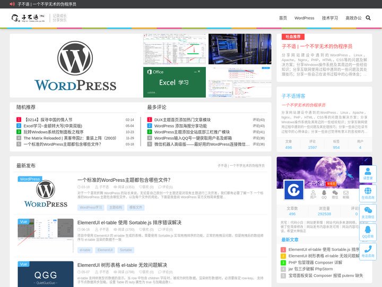Viewport: 382px width, 287px height.
Task: Open sidebar jar 包三步破解 PhpStorm link
Action: point(310,269)
